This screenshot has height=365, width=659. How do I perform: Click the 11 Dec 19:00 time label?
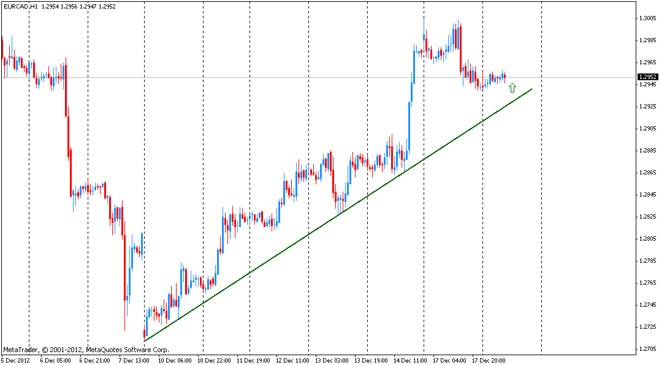coord(253,360)
